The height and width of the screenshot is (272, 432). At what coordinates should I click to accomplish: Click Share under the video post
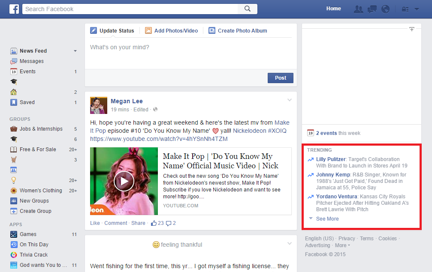click(138, 223)
